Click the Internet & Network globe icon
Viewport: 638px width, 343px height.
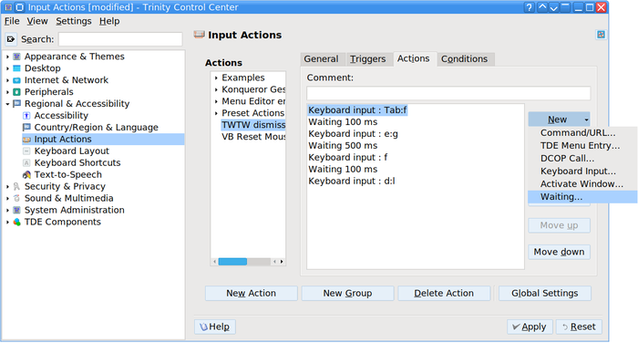(16, 80)
